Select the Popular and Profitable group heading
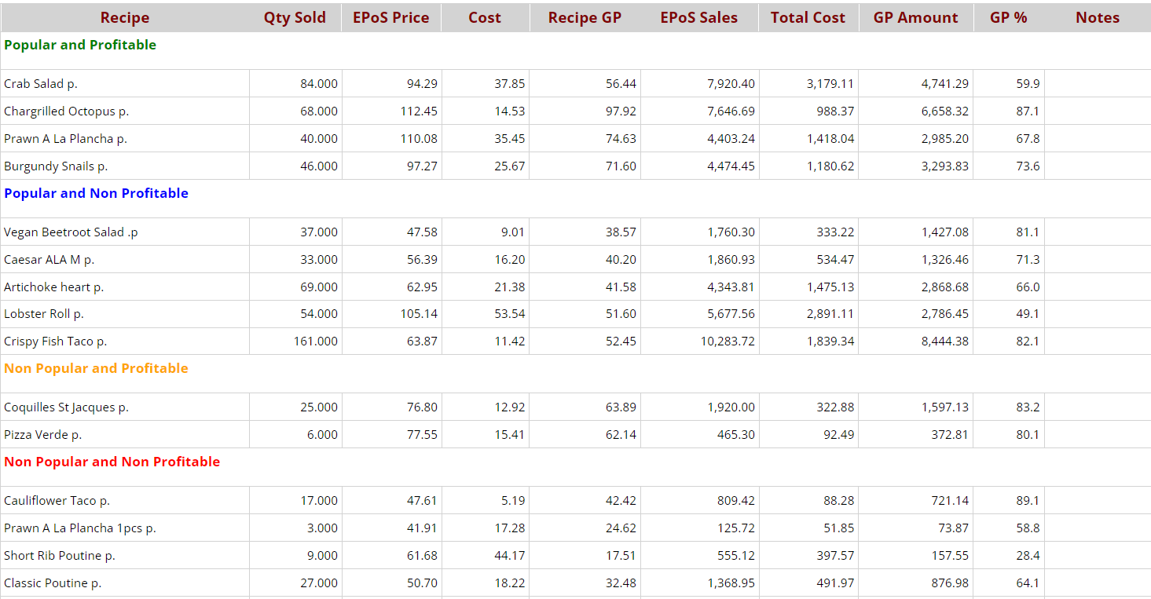Viewport: 1151px width, 599px height. coord(80,45)
